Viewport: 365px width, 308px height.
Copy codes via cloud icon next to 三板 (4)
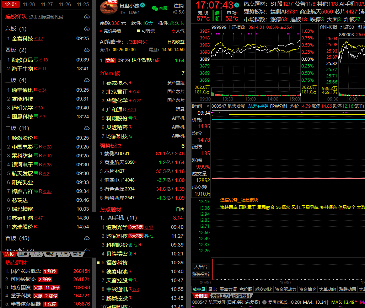pos(87,80)
